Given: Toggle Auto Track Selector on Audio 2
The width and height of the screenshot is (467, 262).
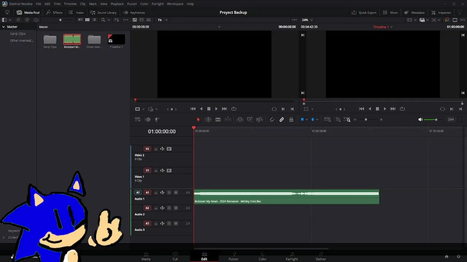Looking at the screenshot, I should tap(162, 208).
